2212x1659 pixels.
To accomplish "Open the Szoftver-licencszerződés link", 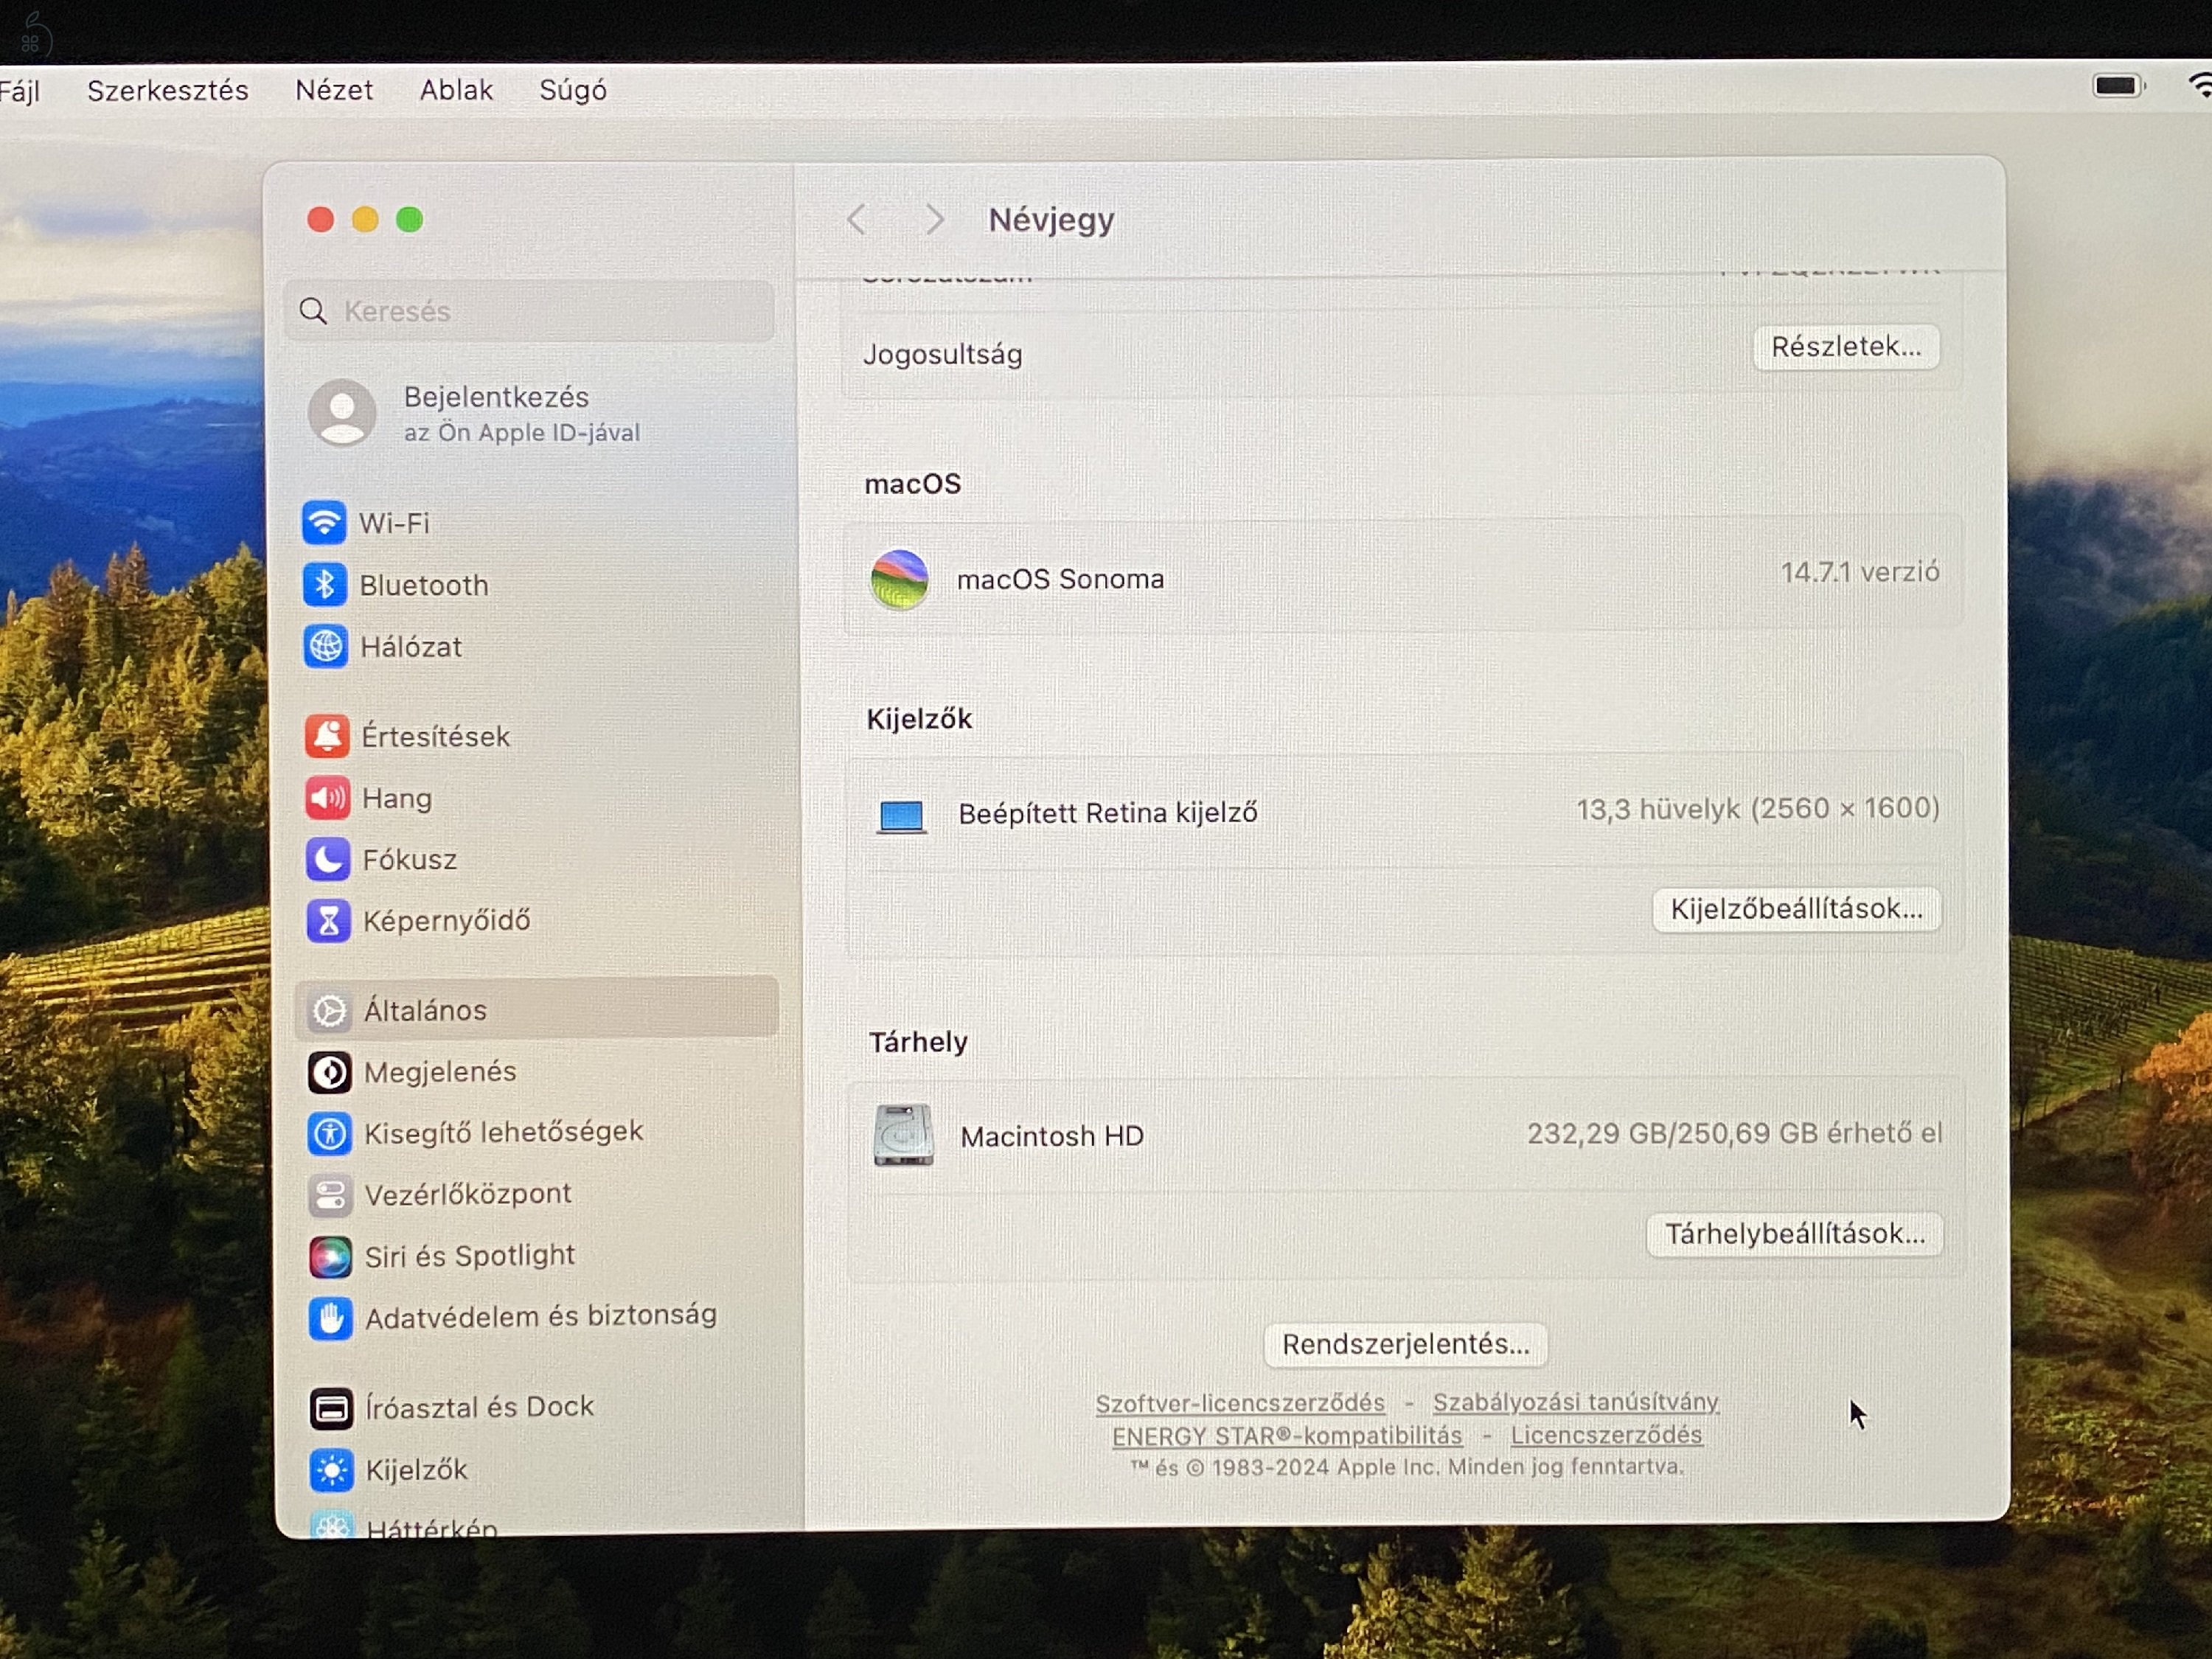I will tap(1240, 1404).
